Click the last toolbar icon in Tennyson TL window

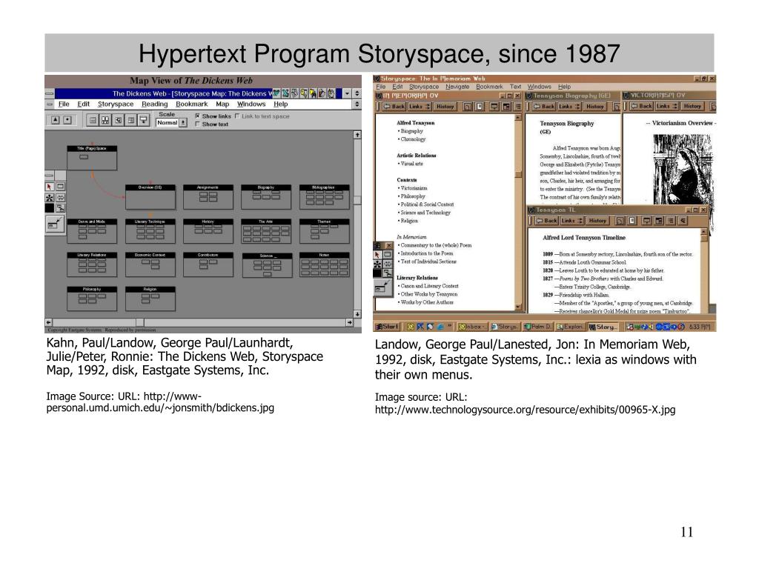[683, 221]
